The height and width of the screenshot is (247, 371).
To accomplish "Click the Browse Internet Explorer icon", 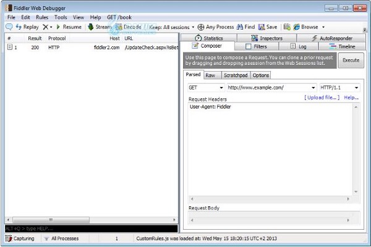I will coord(296,27).
